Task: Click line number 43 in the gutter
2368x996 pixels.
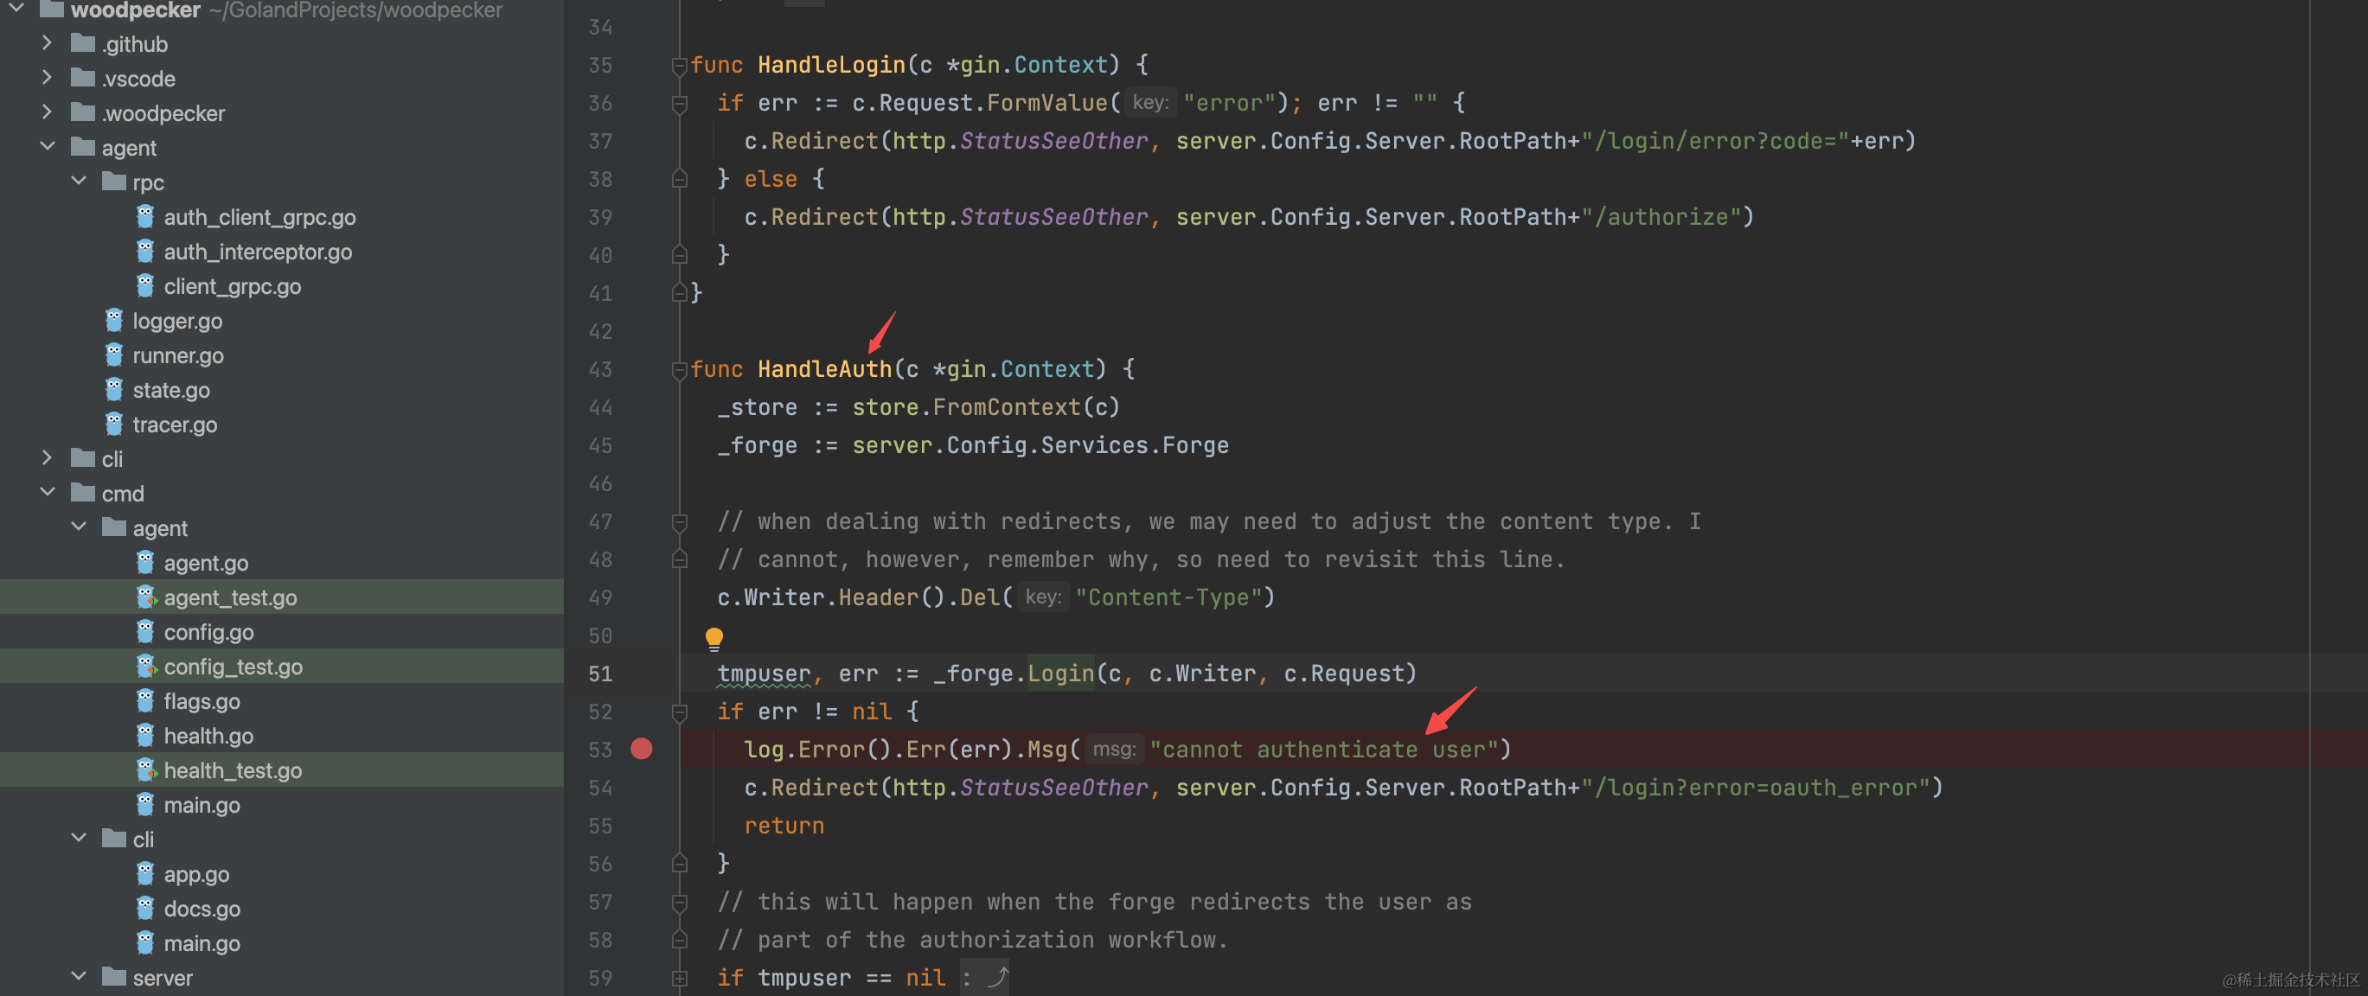Action: (600, 369)
